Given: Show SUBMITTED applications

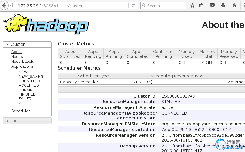Looking at the screenshot, I should coord(29,81).
